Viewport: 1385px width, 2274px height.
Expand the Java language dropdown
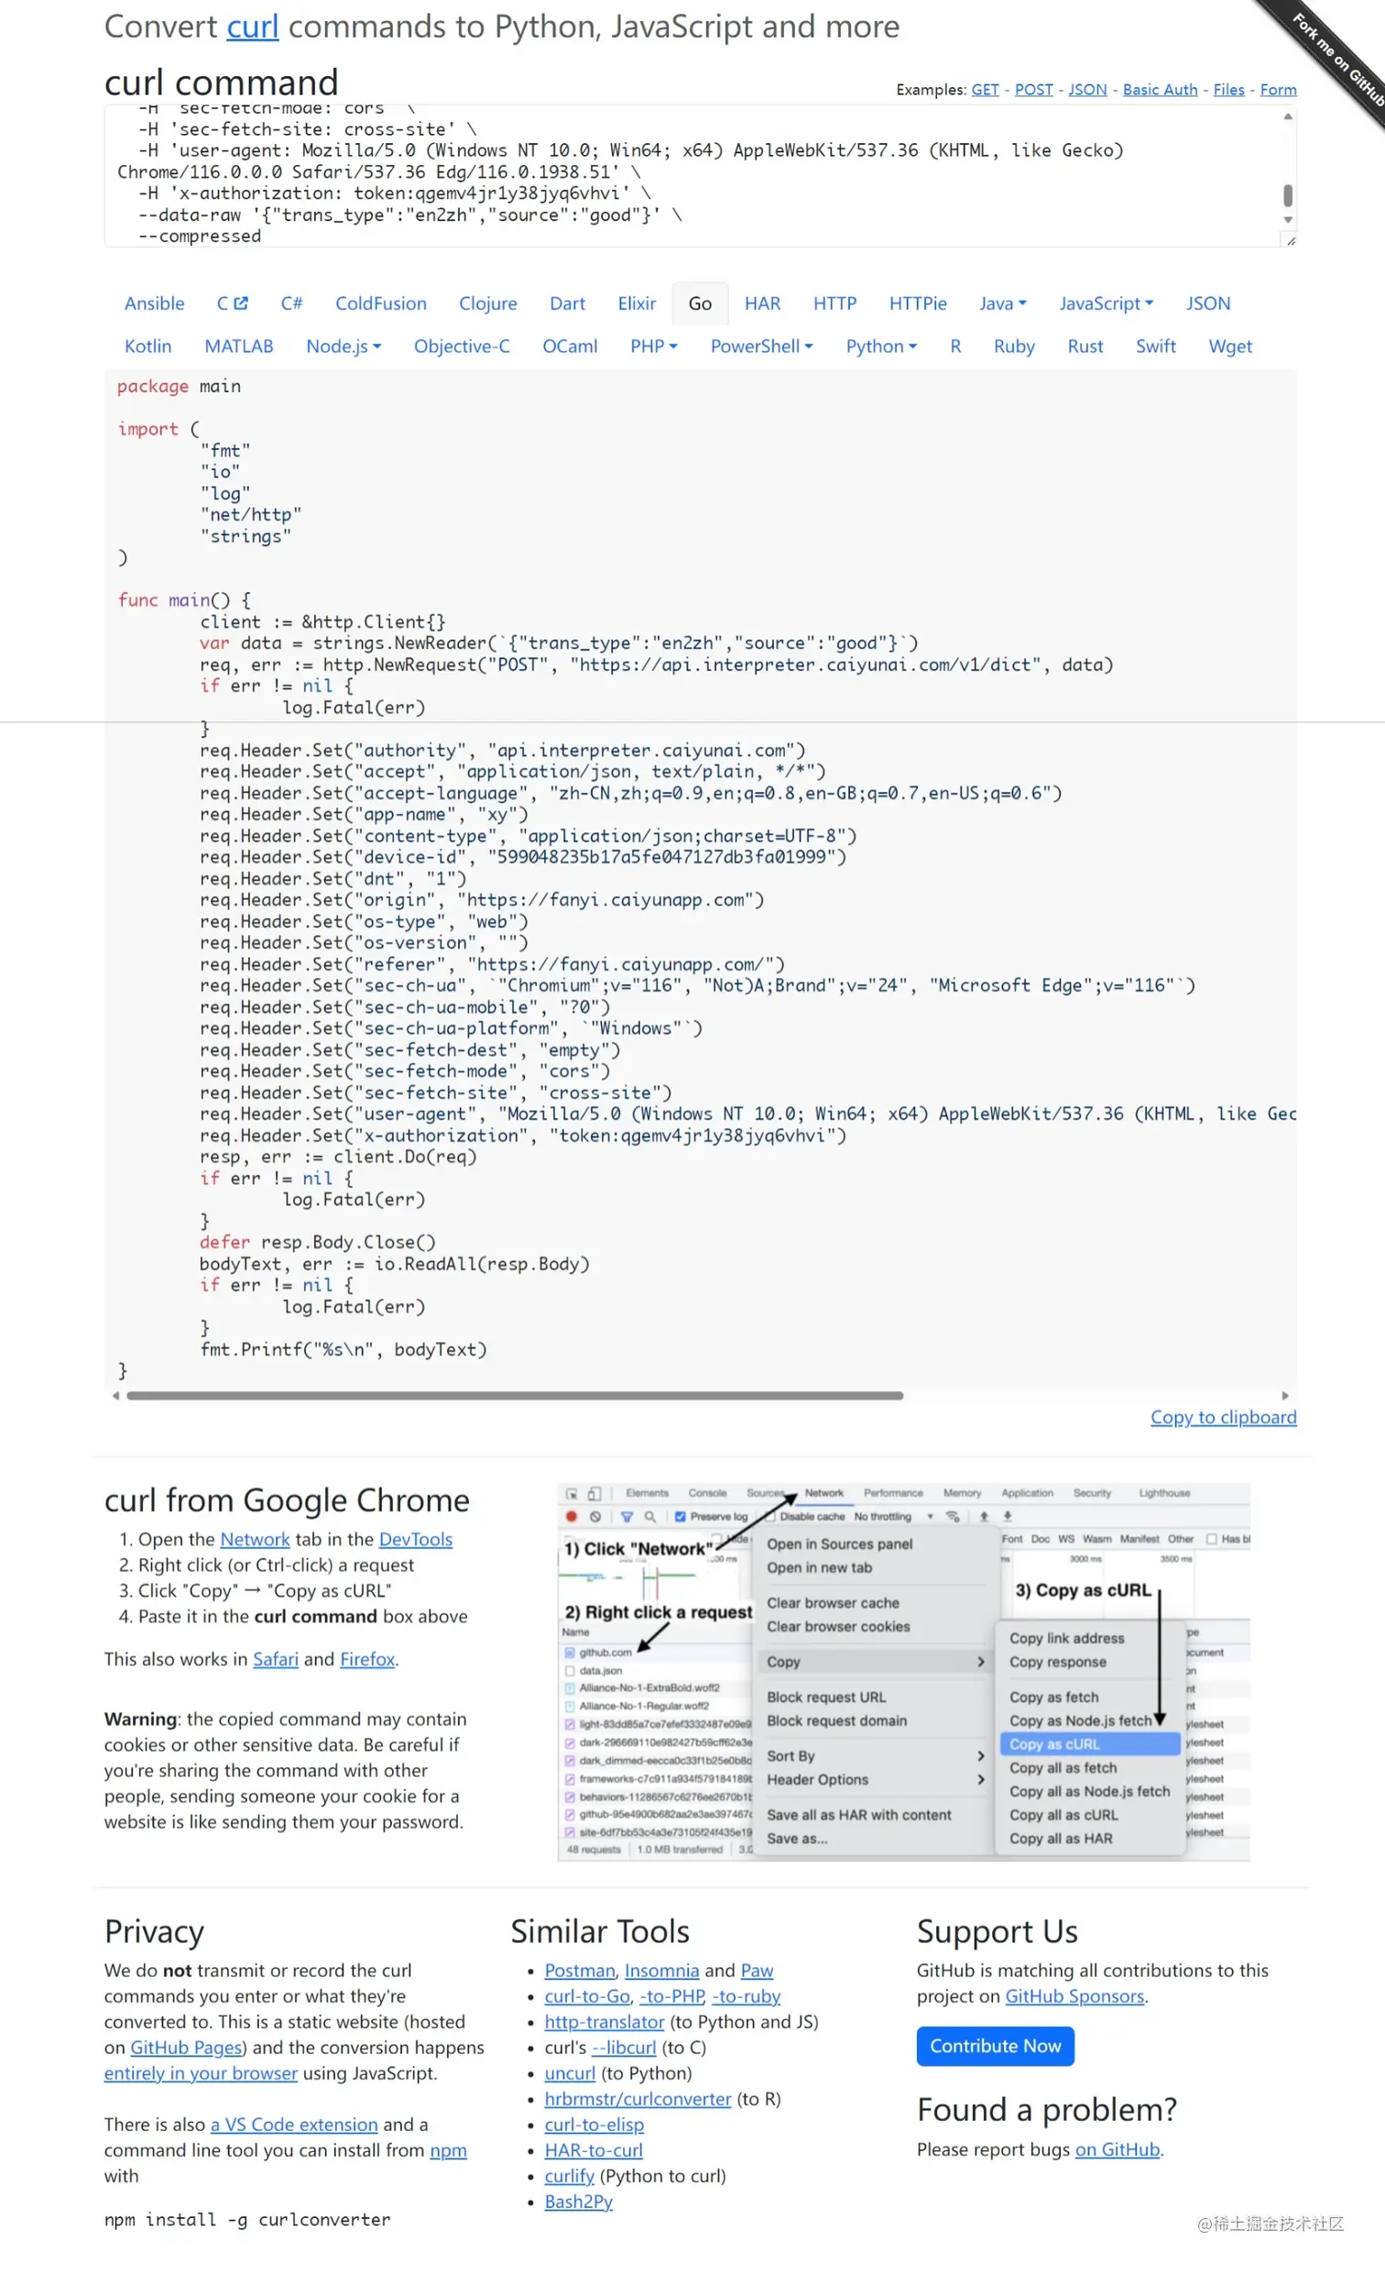click(x=1002, y=303)
